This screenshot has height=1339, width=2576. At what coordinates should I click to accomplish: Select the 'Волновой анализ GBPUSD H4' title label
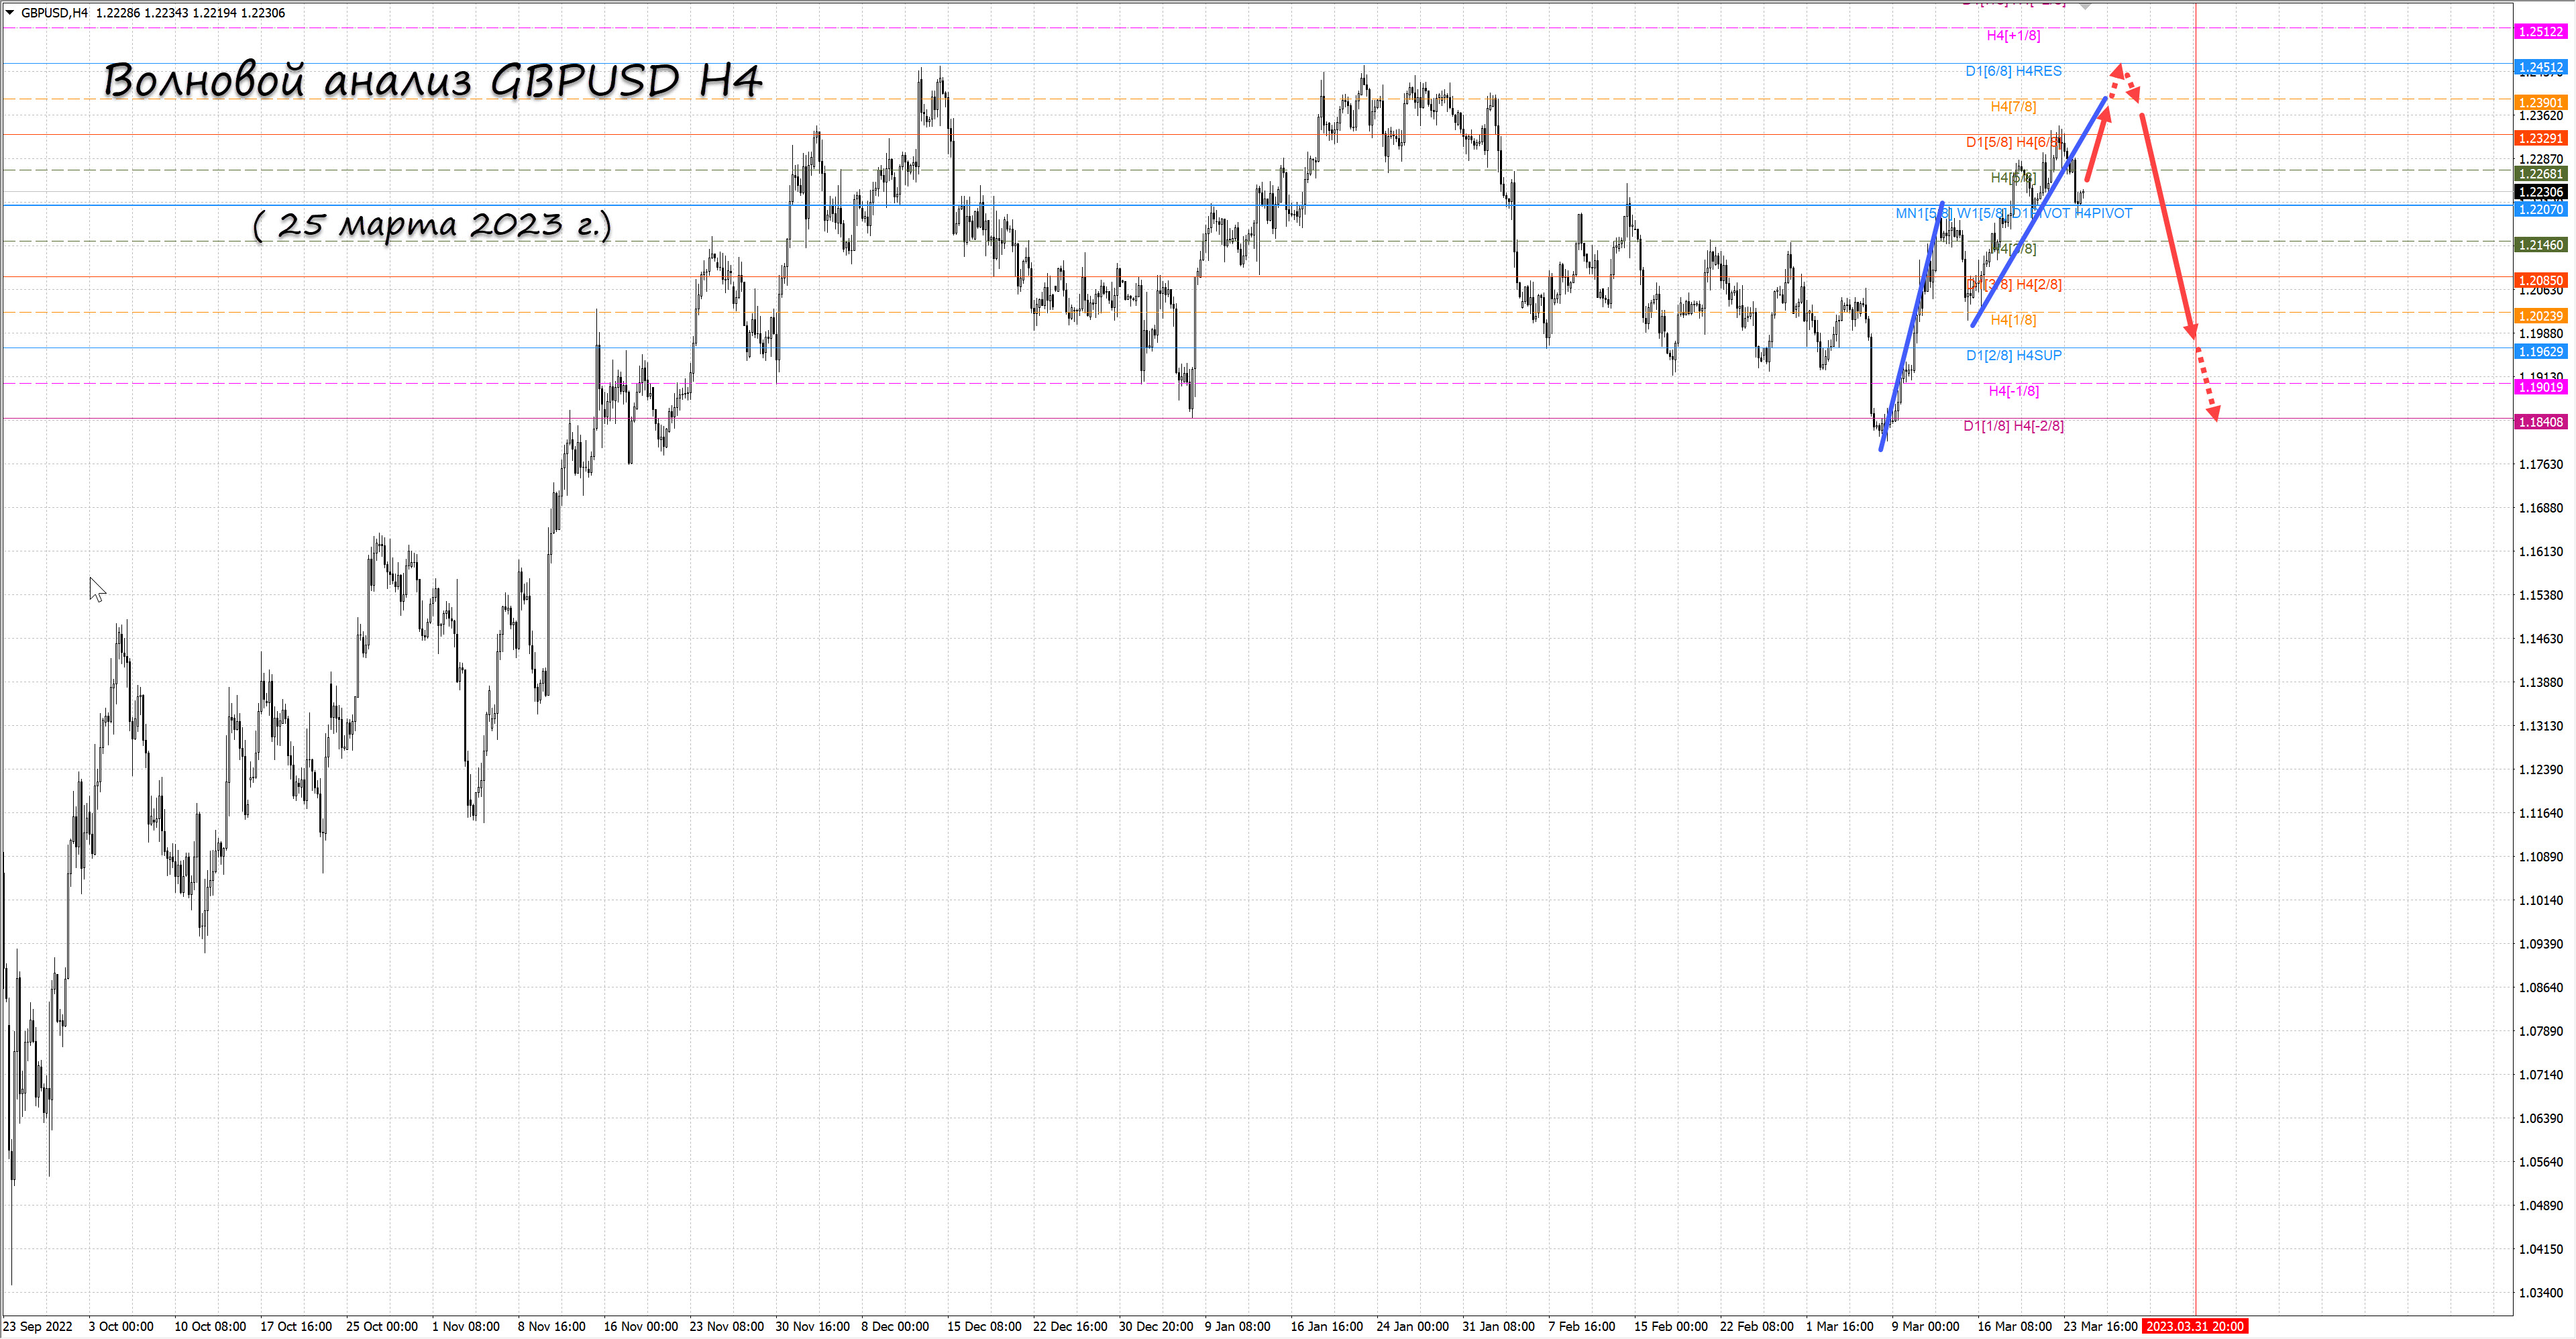pos(433,80)
